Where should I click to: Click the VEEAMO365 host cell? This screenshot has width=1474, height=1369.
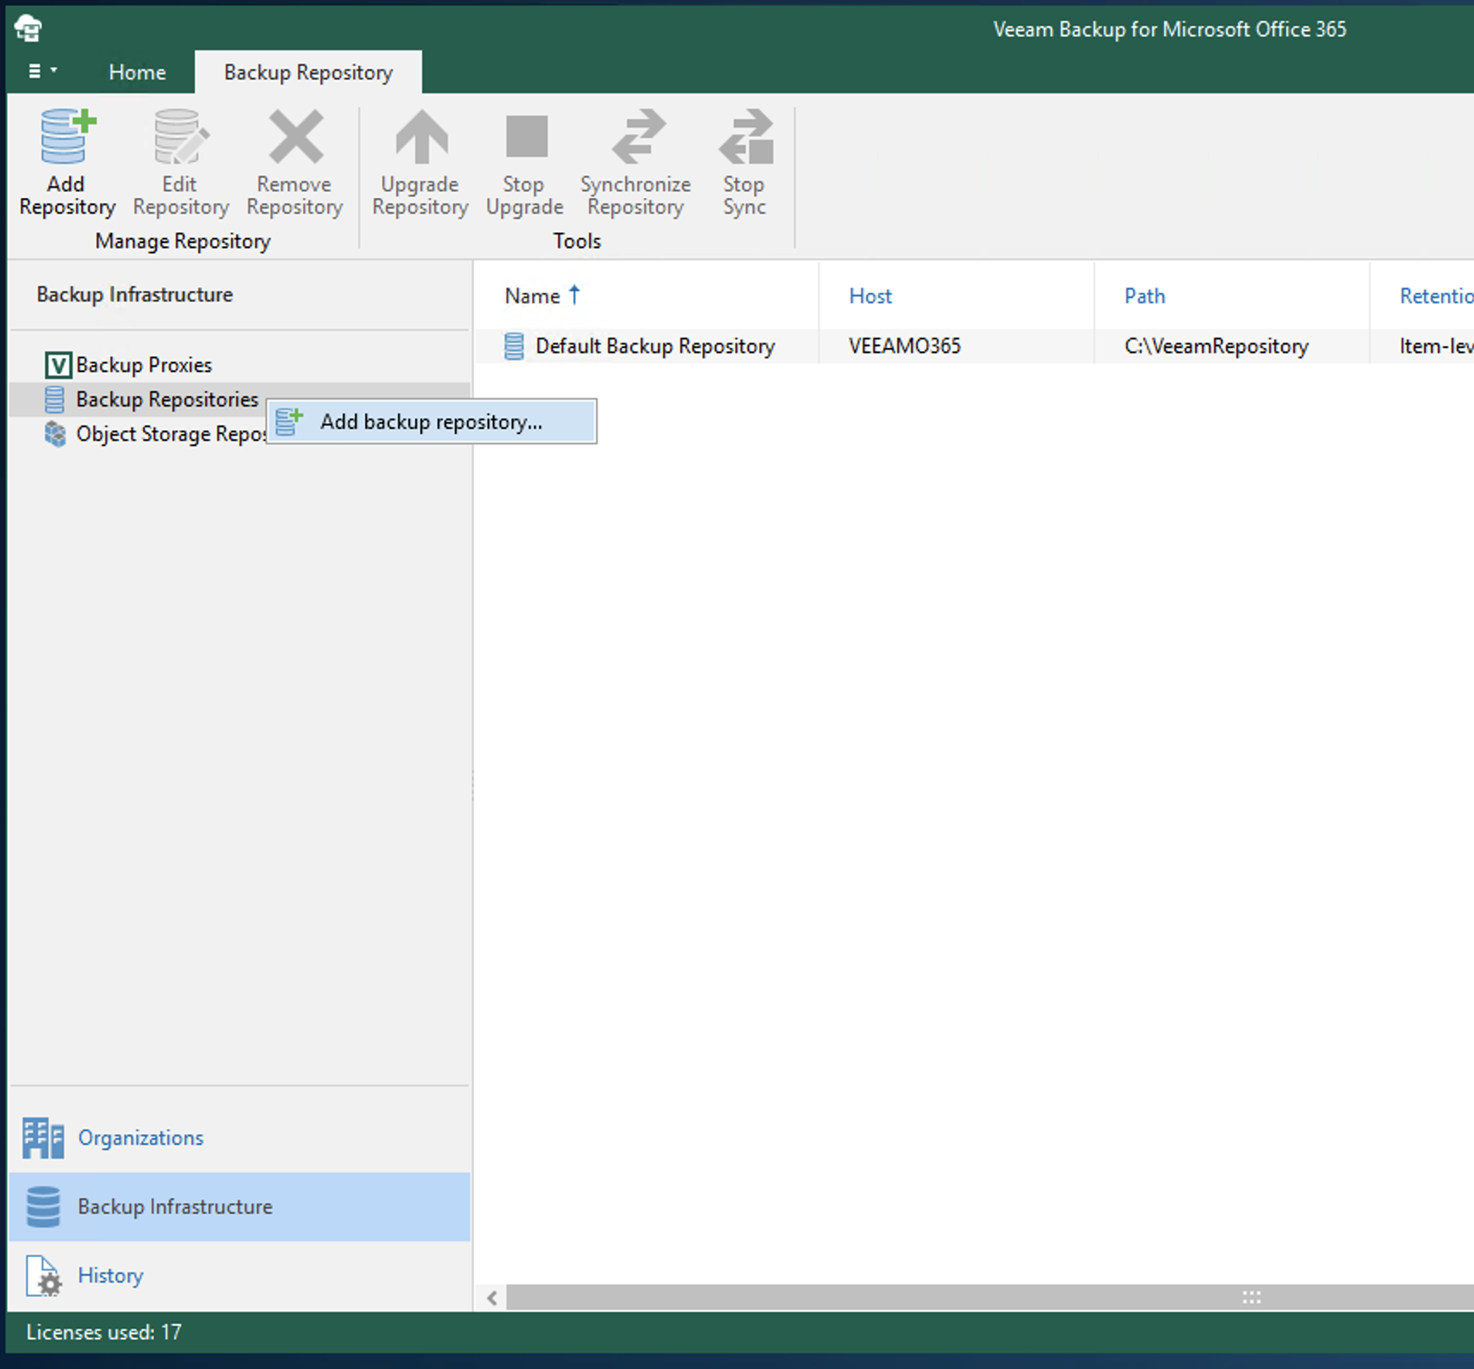tap(905, 346)
